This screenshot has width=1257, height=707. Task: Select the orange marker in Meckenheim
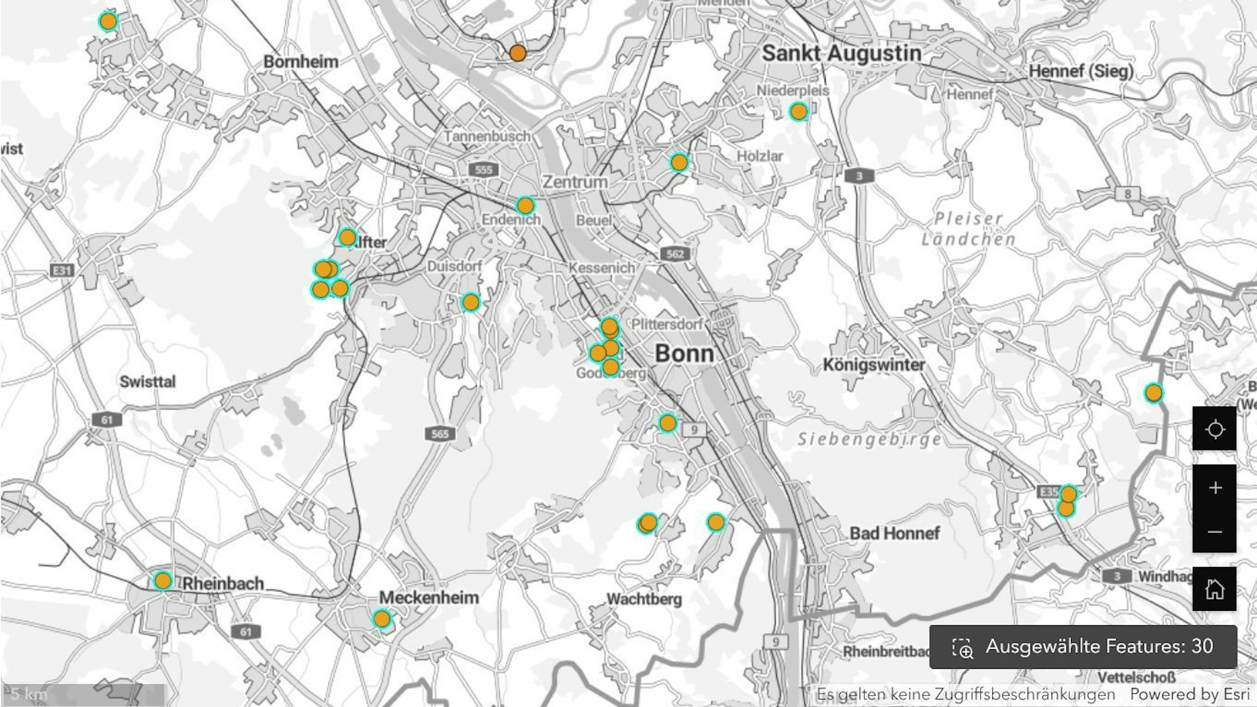pos(381,619)
